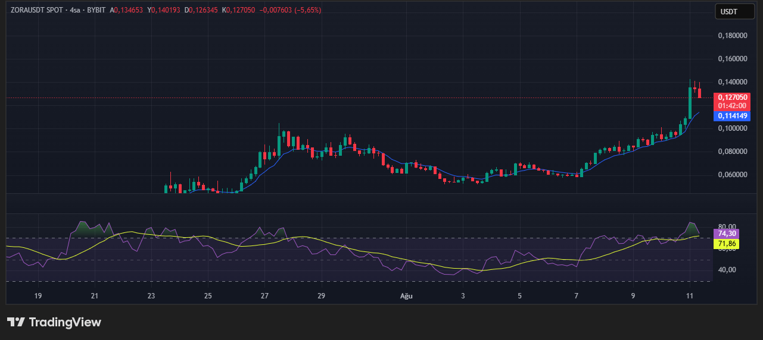
Task: Open the USDT currency selector
Action: point(730,11)
